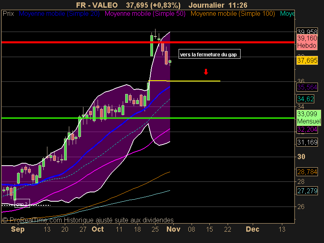Select the "Moyenne mobile (Simple 50)" legend entry
324x243 pixels.
[145, 14]
